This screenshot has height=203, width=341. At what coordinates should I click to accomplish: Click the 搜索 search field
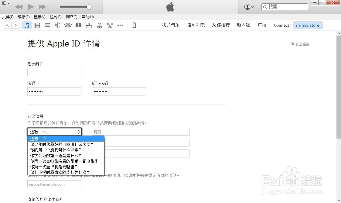[x=285, y=7]
